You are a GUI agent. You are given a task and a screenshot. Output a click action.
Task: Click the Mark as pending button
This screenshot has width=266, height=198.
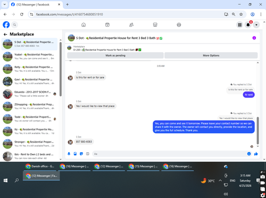115,55
